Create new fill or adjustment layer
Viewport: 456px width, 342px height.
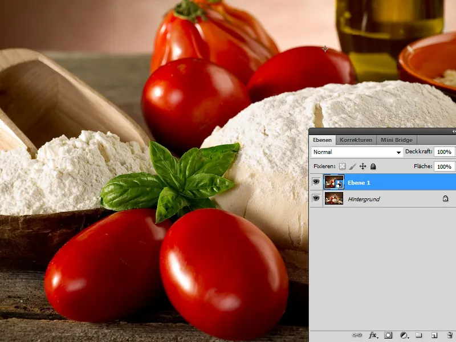tap(404, 335)
